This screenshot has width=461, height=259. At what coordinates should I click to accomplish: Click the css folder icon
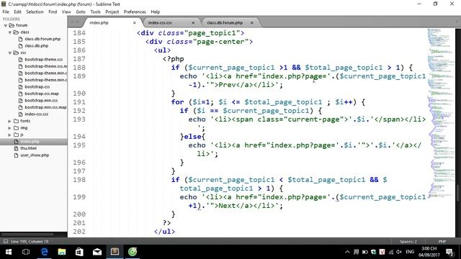[x=16, y=53]
